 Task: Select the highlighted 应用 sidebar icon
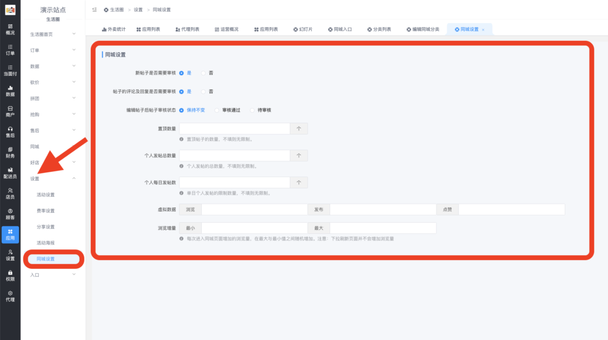tap(10, 235)
